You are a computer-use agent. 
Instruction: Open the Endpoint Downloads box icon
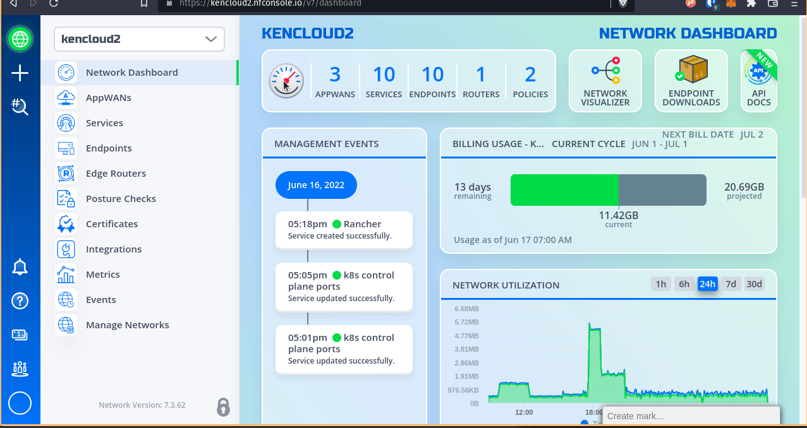691,69
